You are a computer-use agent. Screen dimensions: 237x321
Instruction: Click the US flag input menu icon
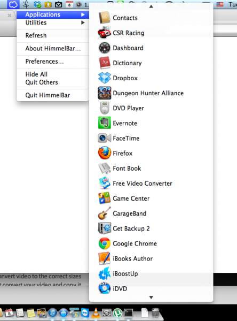[x=220, y=4]
